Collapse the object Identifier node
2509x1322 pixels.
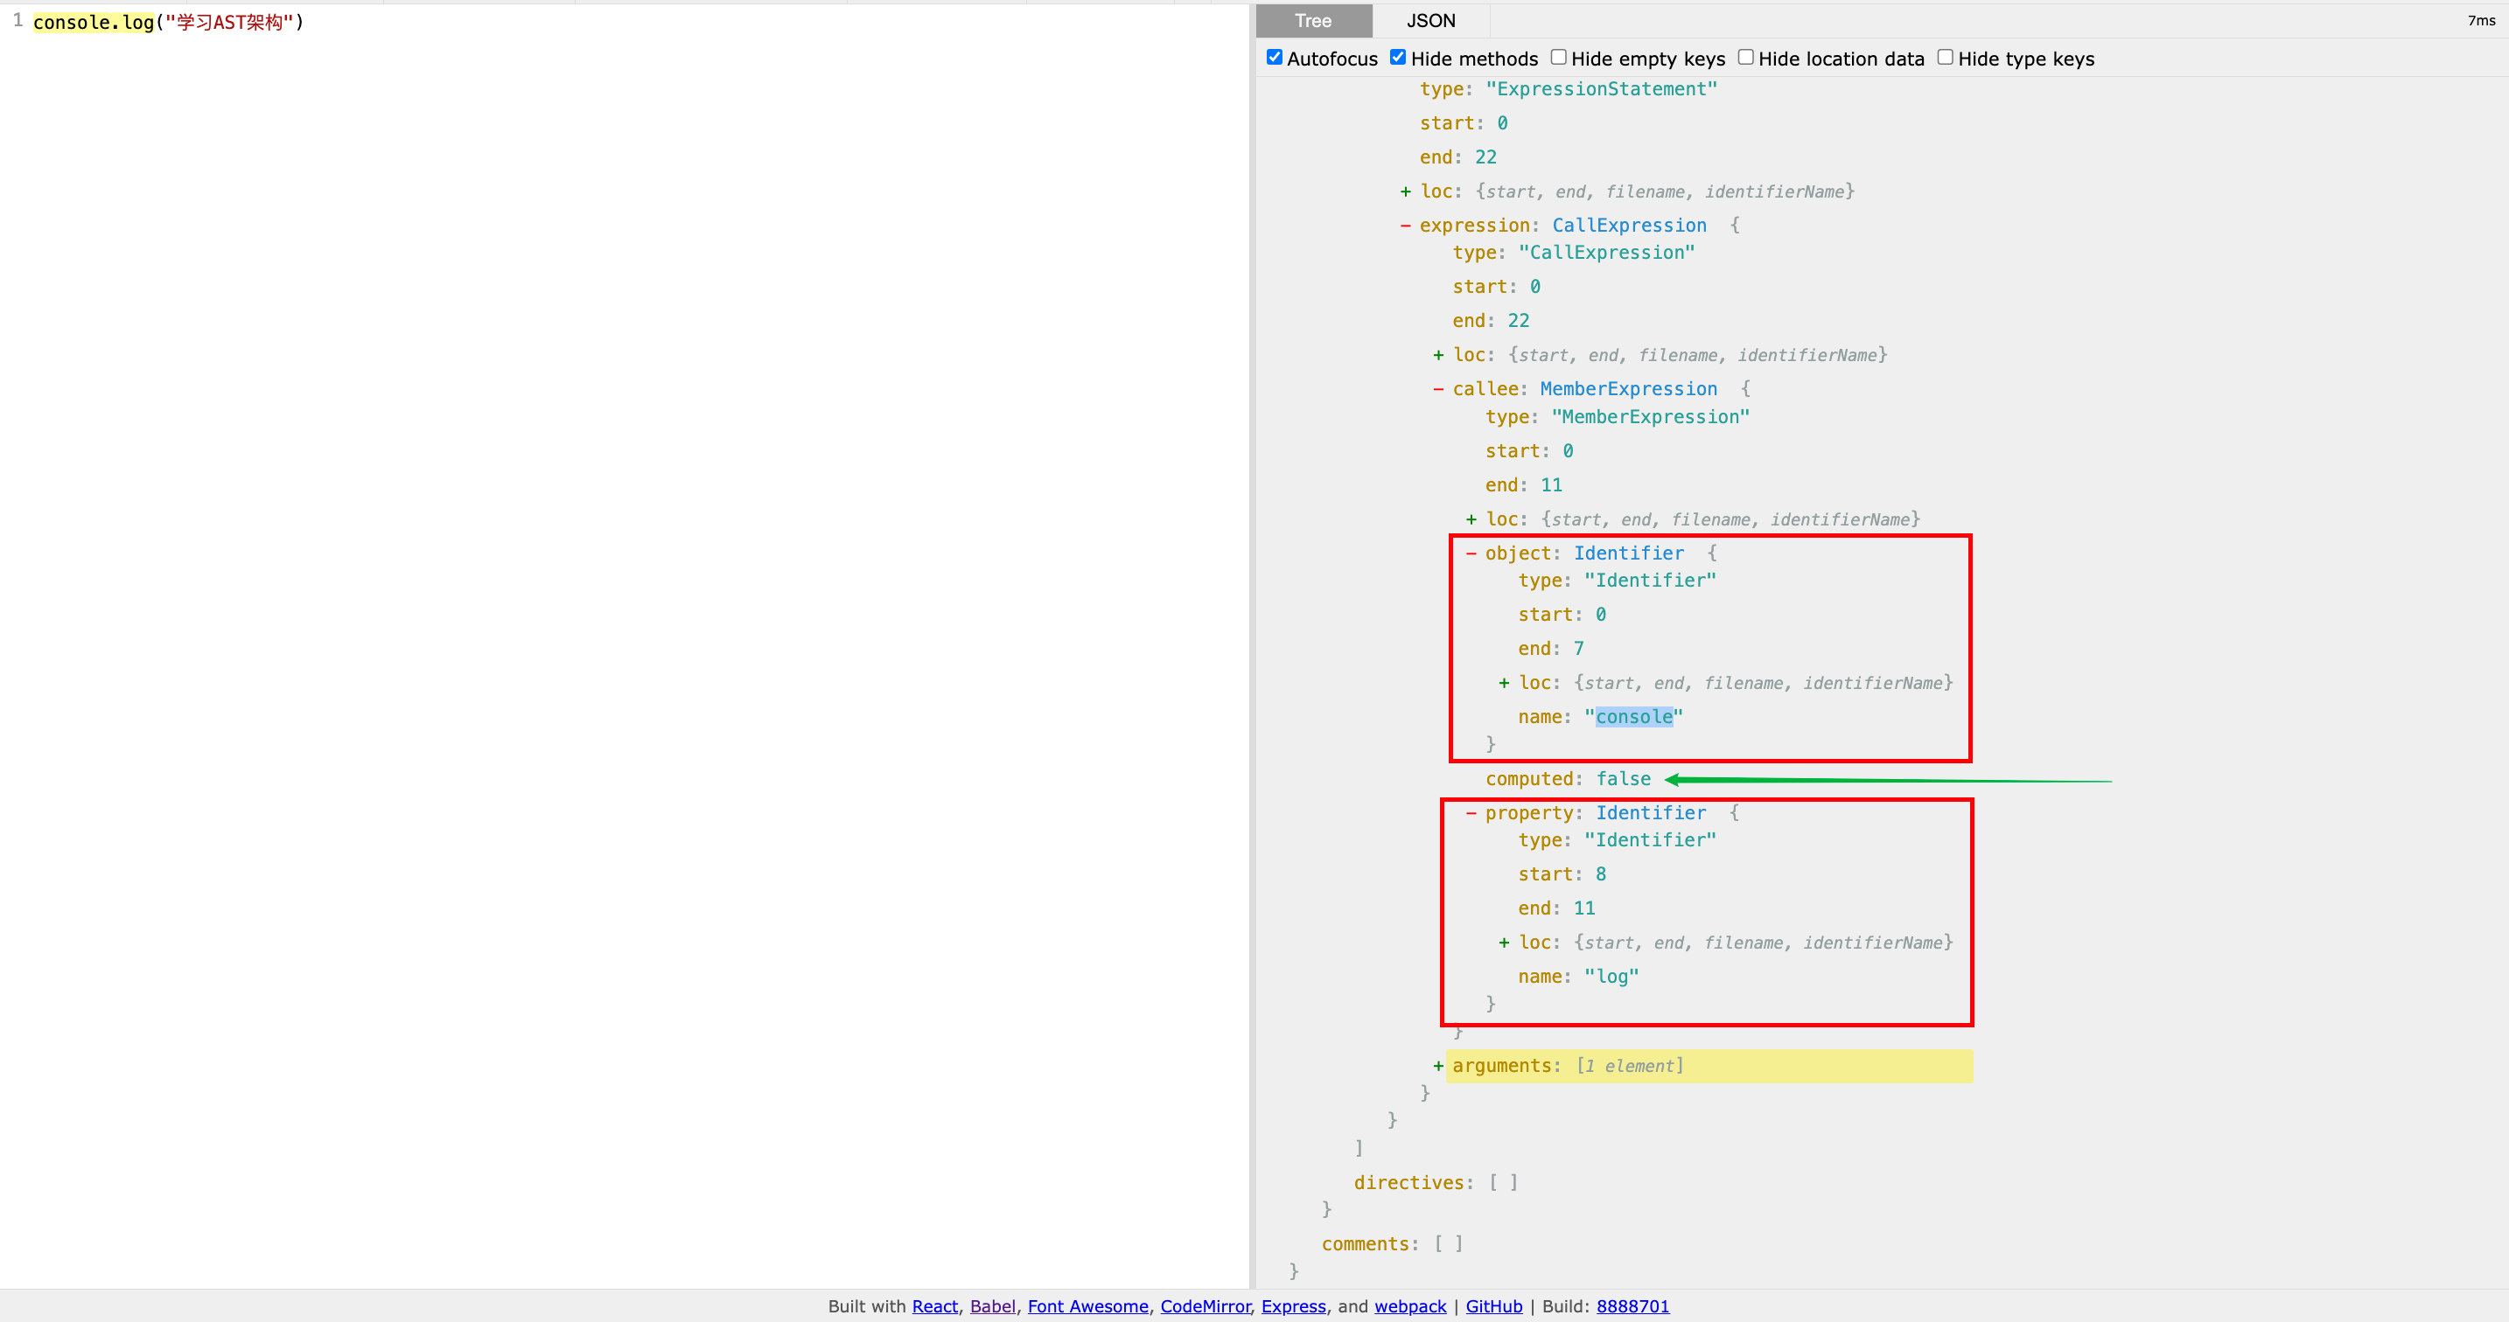point(1471,554)
